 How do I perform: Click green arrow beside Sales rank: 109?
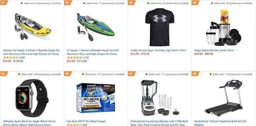click(x=19, y=74)
